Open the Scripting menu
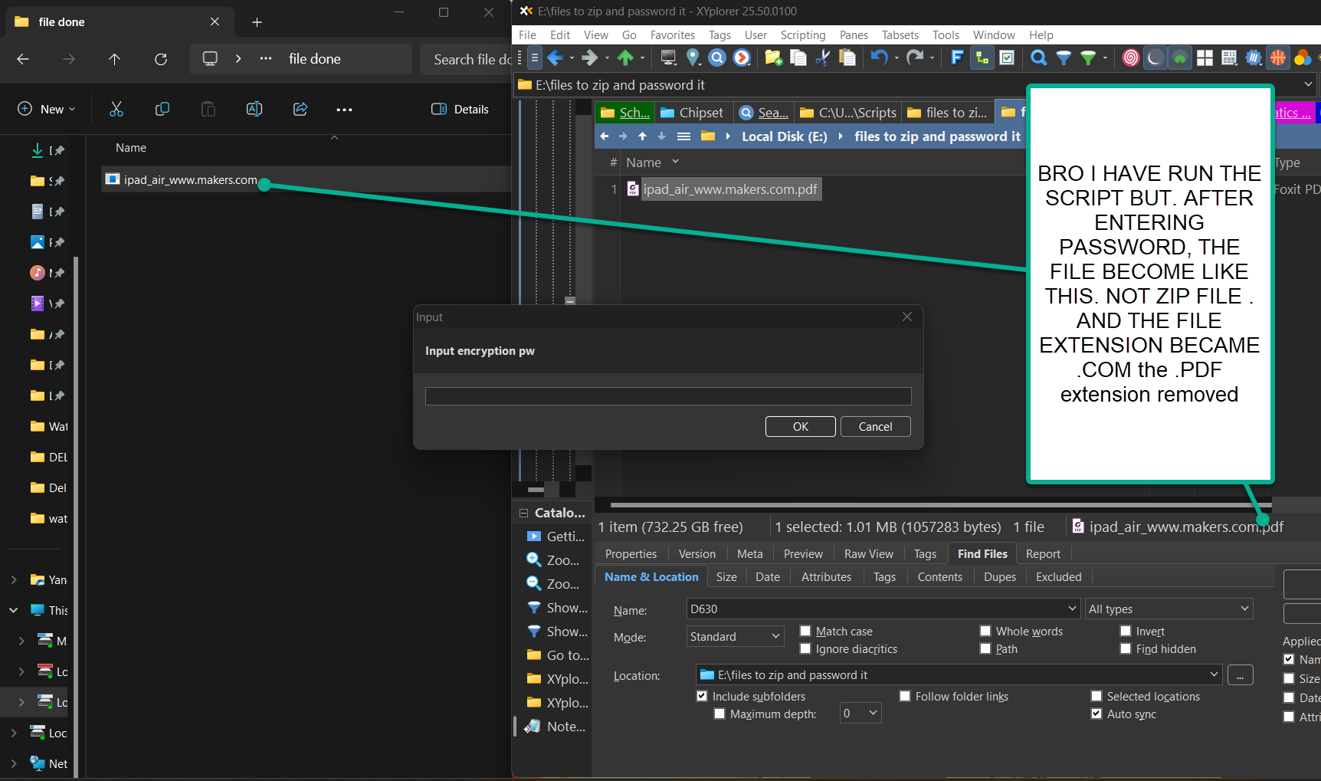The width and height of the screenshot is (1321, 781). point(802,35)
